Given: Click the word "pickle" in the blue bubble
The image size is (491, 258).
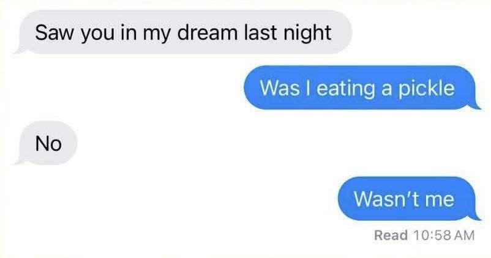Looking at the screenshot, I should 426,87.
